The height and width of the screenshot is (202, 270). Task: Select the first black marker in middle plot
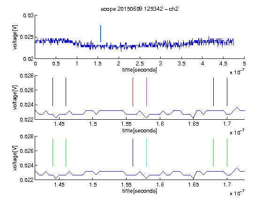[52, 92]
